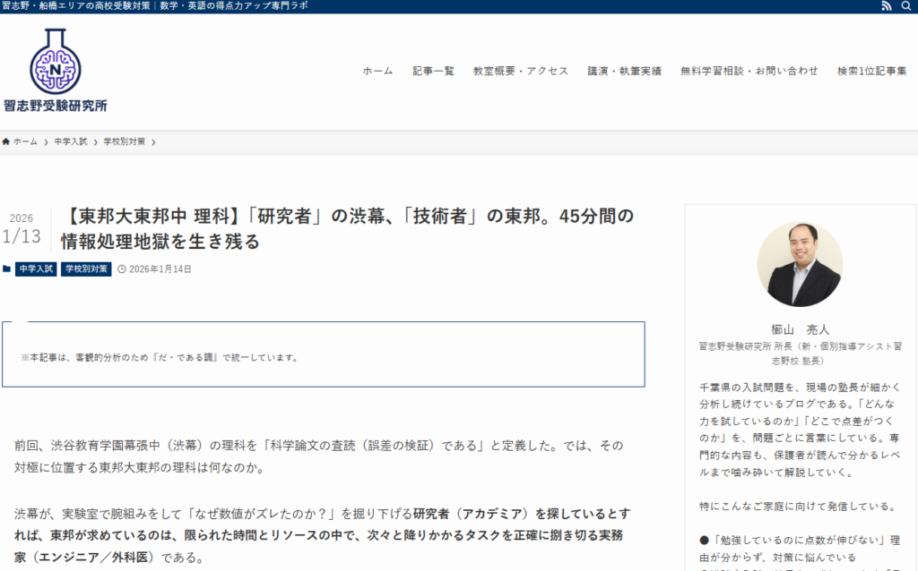Click the clock icon next to date

coord(122,268)
